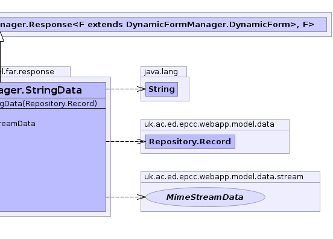Click the dashed arrowhead pointing to Repository.Record
The width and height of the screenshot is (333, 239).
point(141,141)
